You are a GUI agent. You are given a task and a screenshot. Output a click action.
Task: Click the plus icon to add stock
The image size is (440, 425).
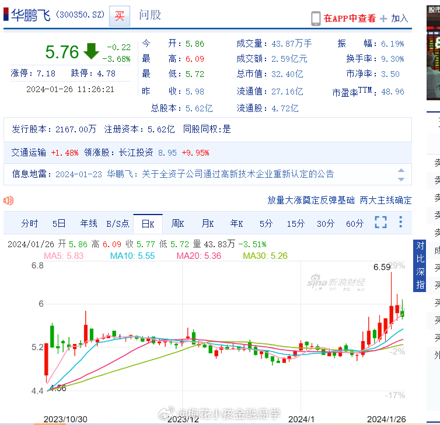pyautogui.click(x=383, y=19)
